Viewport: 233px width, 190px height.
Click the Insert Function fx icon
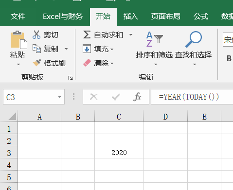point(137,97)
